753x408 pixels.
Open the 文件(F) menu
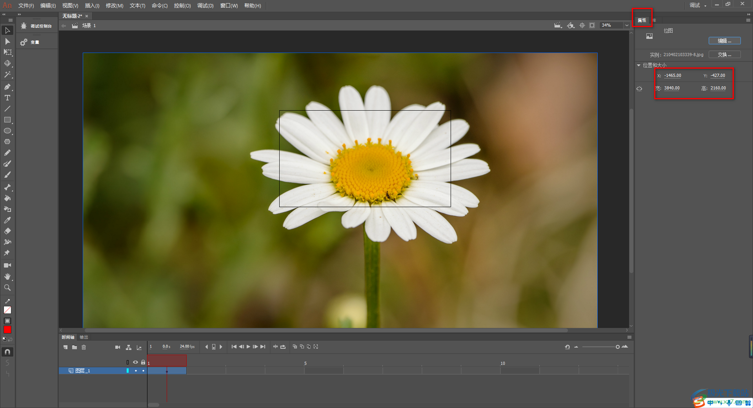tap(26, 5)
